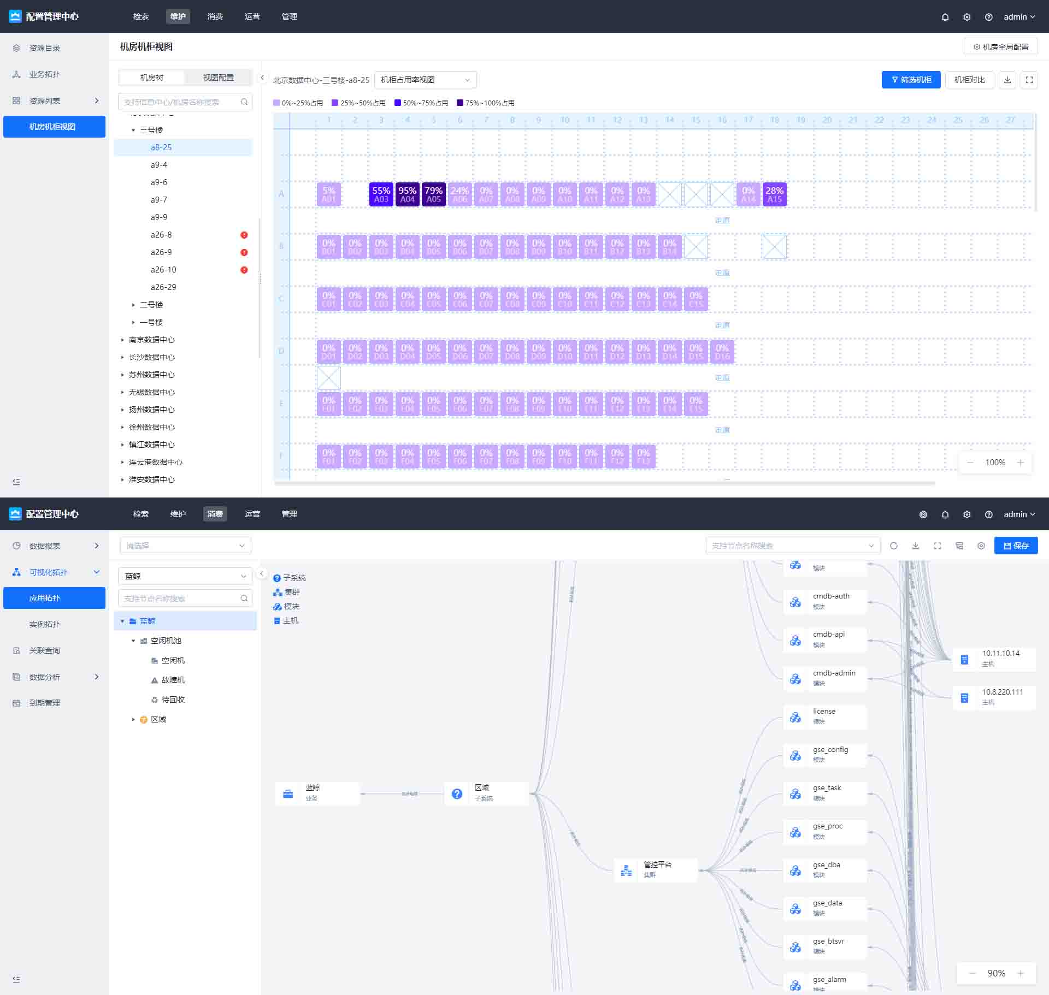Click the layout gear icon beside 保存

(981, 546)
